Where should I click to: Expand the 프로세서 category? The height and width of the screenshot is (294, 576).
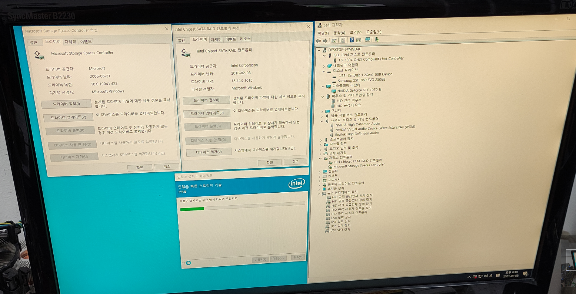tap(319, 180)
